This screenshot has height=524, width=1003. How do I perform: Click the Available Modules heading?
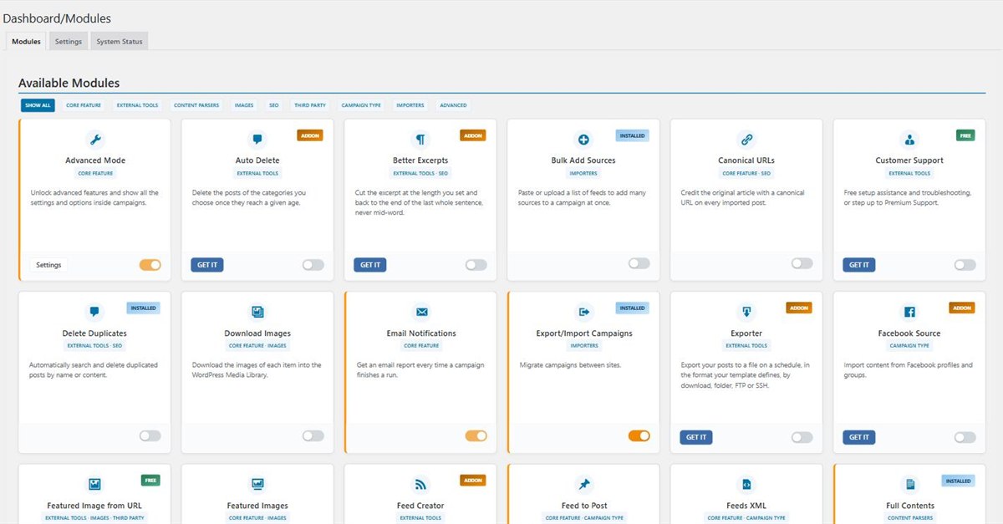(x=69, y=83)
